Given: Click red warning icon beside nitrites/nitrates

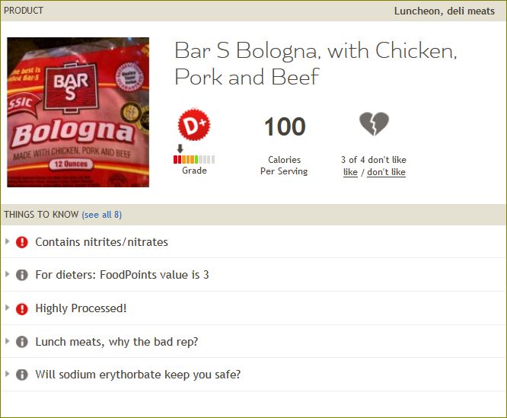Looking at the screenshot, I should (21, 242).
